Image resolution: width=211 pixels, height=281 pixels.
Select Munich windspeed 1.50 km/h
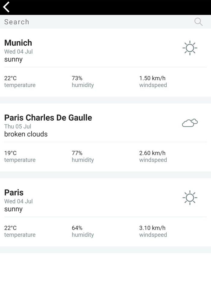[152, 78]
